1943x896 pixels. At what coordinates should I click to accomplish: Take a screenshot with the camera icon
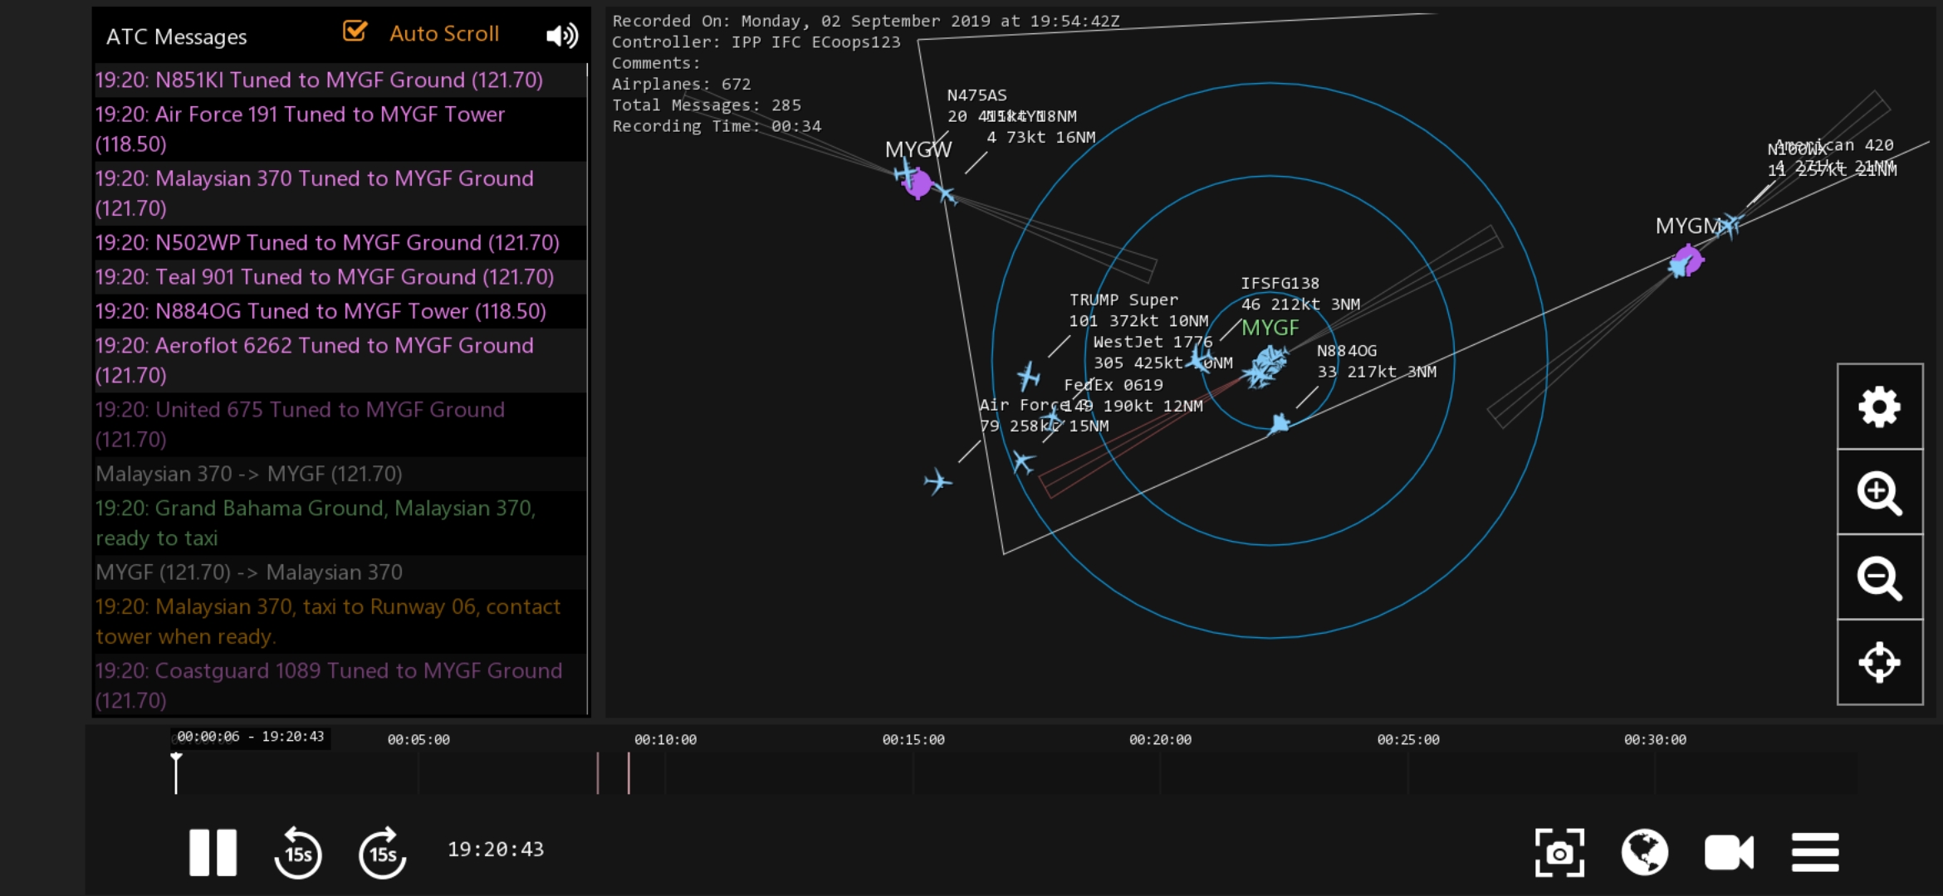[x=1559, y=852]
